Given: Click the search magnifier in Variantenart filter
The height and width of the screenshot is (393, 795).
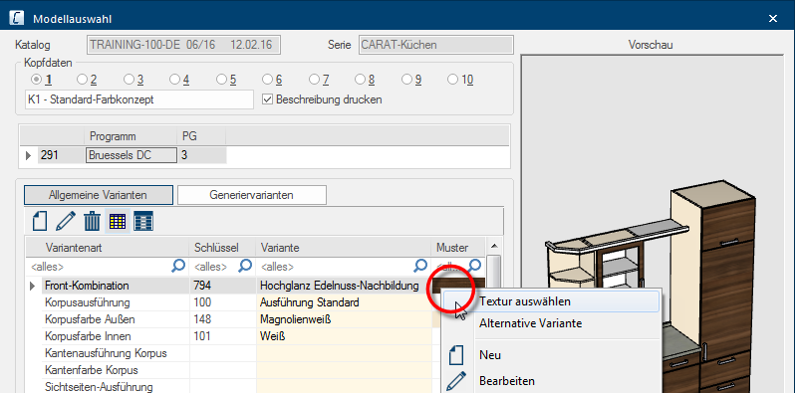Looking at the screenshot, I should (178, 266).
